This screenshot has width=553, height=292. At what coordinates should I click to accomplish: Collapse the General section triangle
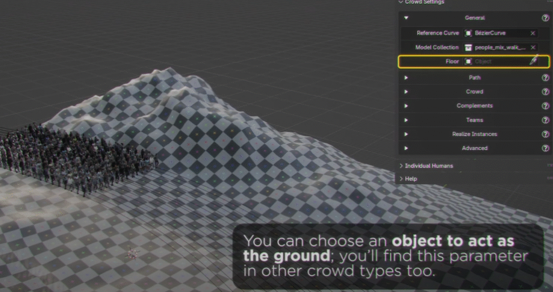coord(406,18)
